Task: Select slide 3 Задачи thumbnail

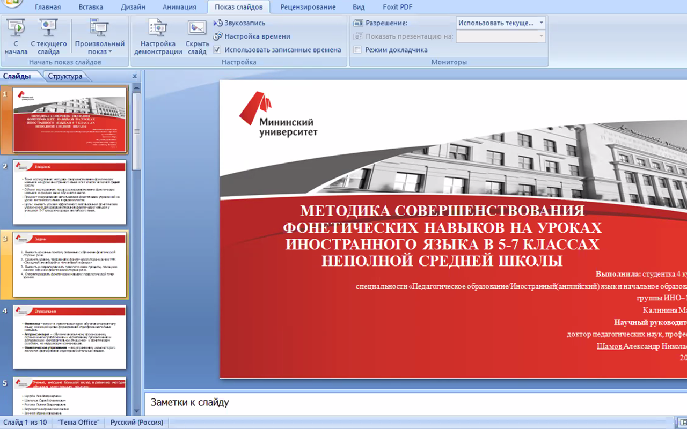Action: 70,265
